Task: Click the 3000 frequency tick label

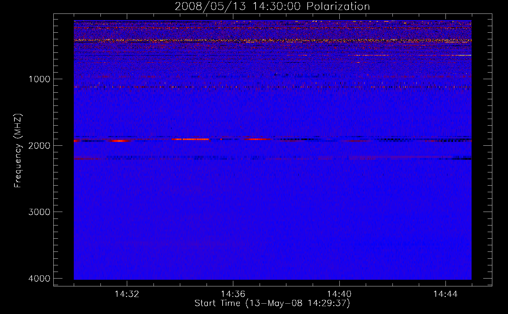Action: click(39, 212)
